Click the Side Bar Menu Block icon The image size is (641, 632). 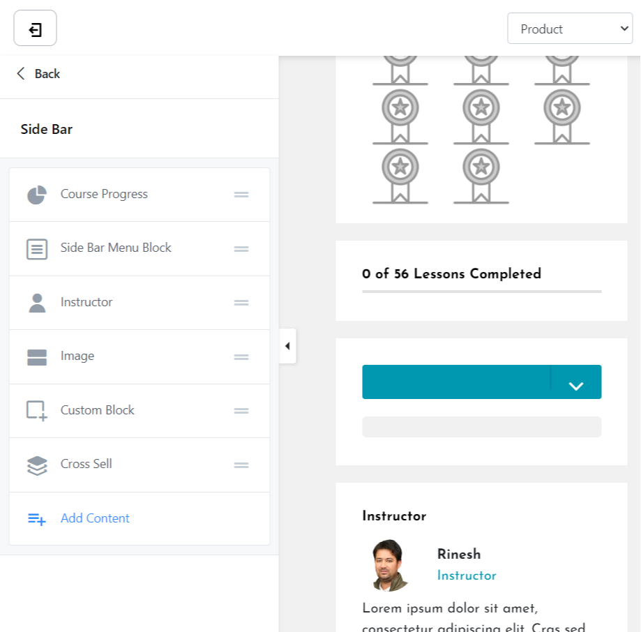click(x=37, y=249)
